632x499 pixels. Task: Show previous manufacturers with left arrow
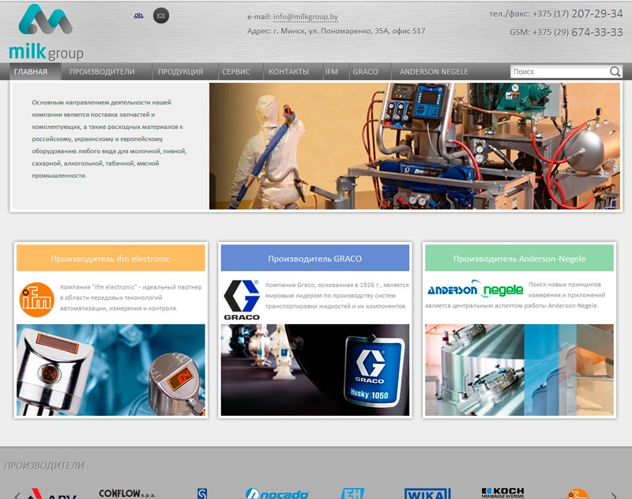pyautogui.click(x=17, y=495)
